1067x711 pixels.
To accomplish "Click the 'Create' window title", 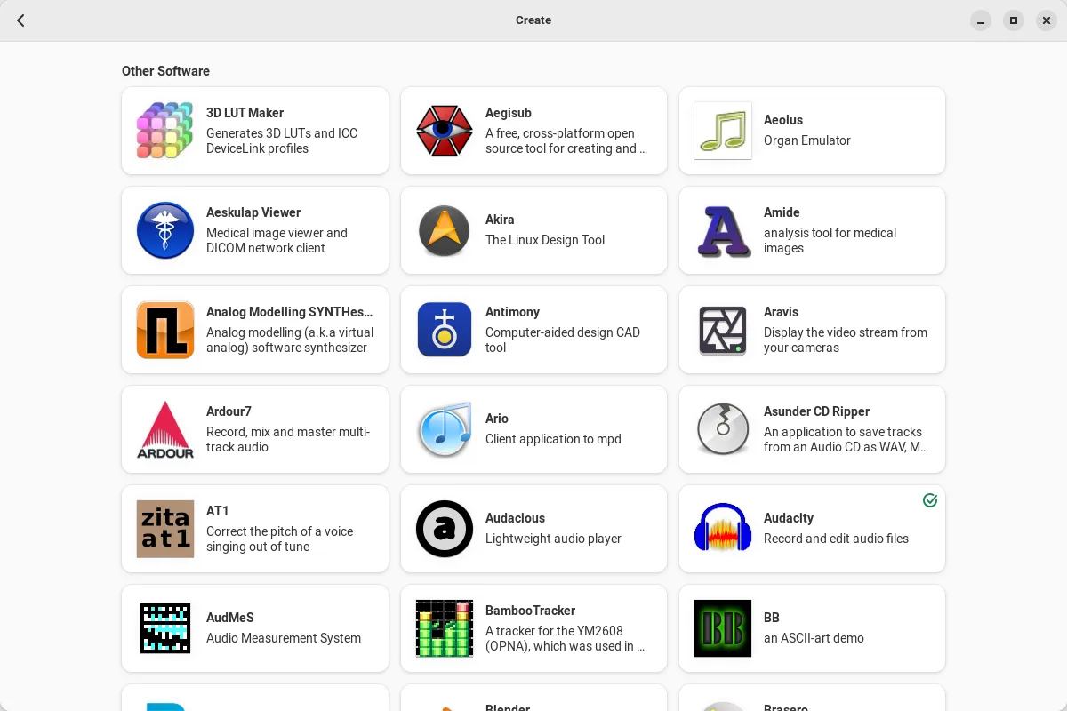I will click(533, 20).
